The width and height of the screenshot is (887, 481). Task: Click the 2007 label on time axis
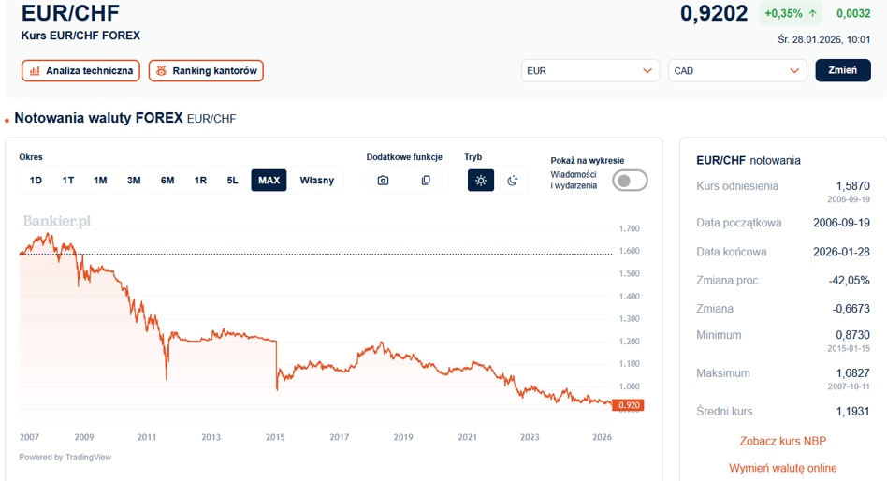[x=29, y=437]
